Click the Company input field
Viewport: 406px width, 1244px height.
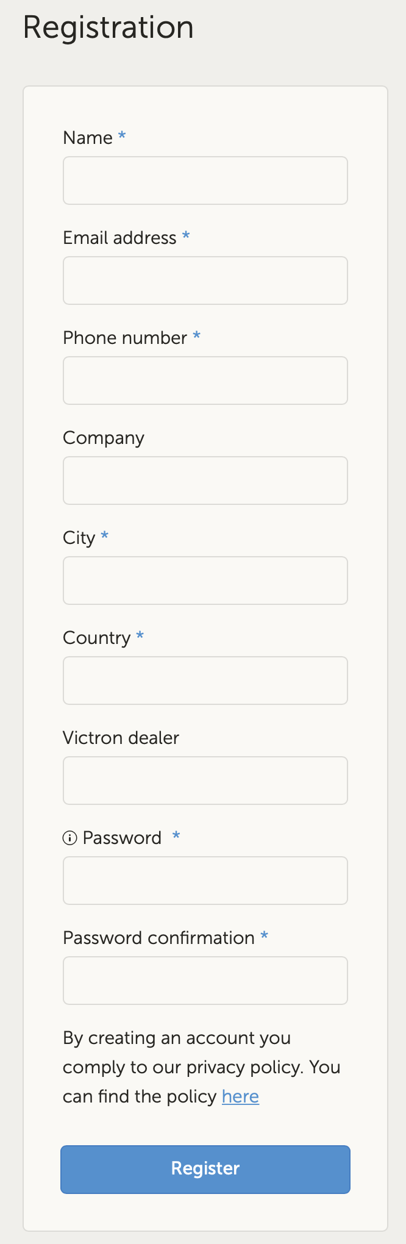(x=205, y=481)
